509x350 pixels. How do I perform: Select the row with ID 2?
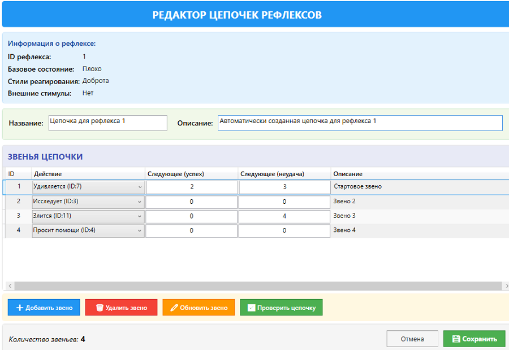18,202
